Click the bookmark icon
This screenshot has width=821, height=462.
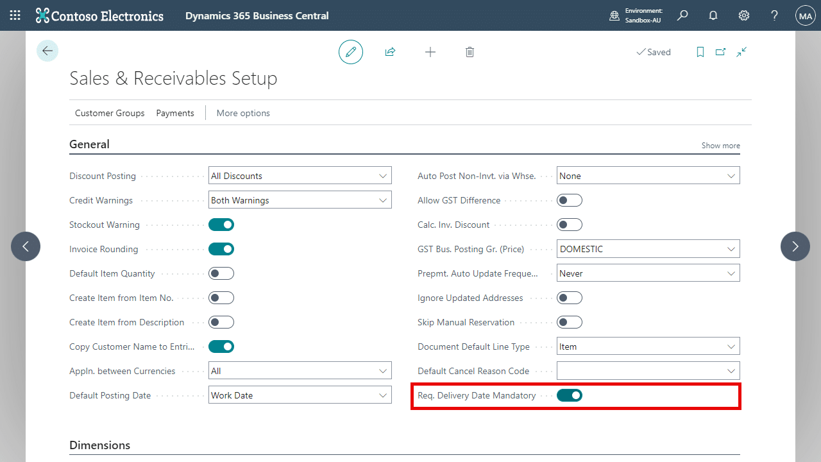click(700, 52)
